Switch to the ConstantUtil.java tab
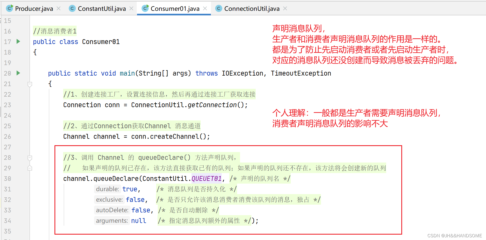Image resolution: width=486 pixels, height=240 pixels. click(x=102, y=9)
